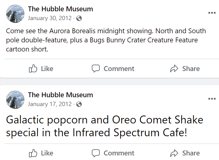This screenshot has height=160, width=219.
Task: Open The Hubble Museum profile picture on the January 30 post
Action: pos(15,14)
